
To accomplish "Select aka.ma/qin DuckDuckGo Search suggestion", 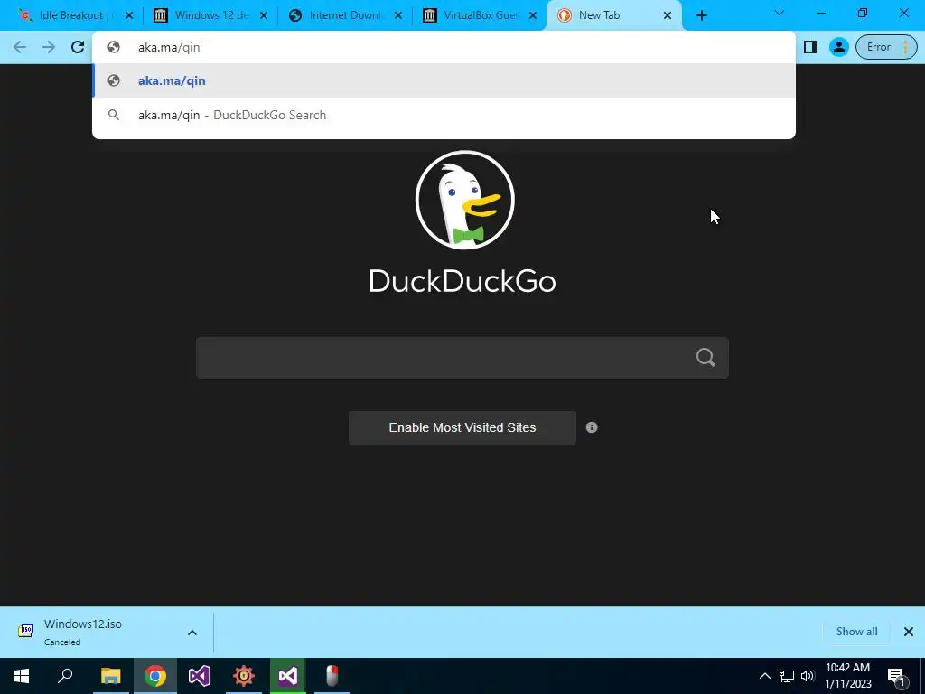I will coord(444,115).
